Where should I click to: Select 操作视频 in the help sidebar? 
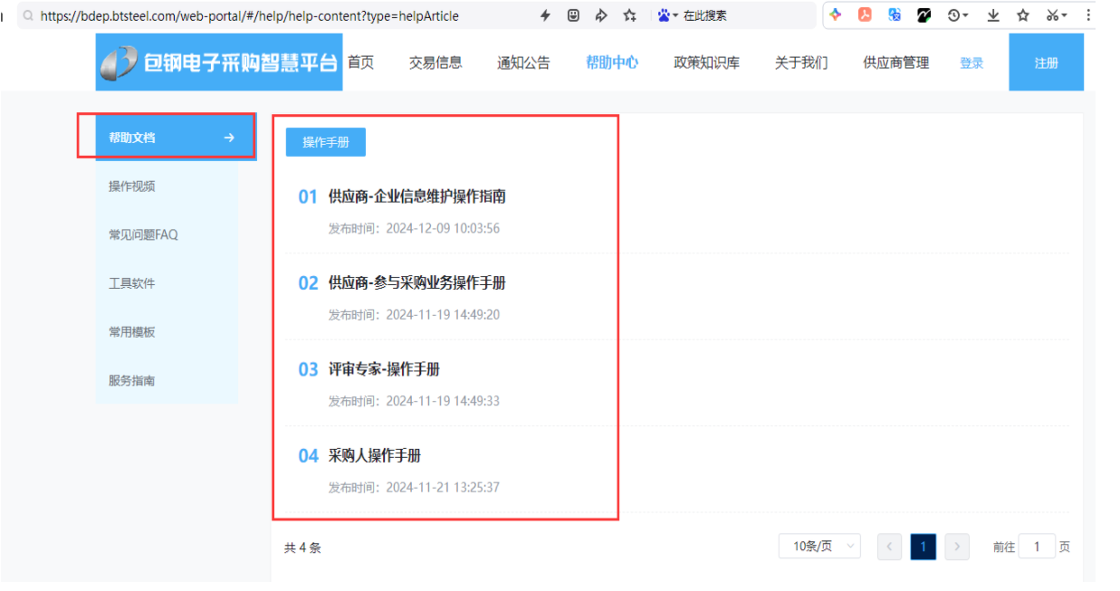coord(132,186)
